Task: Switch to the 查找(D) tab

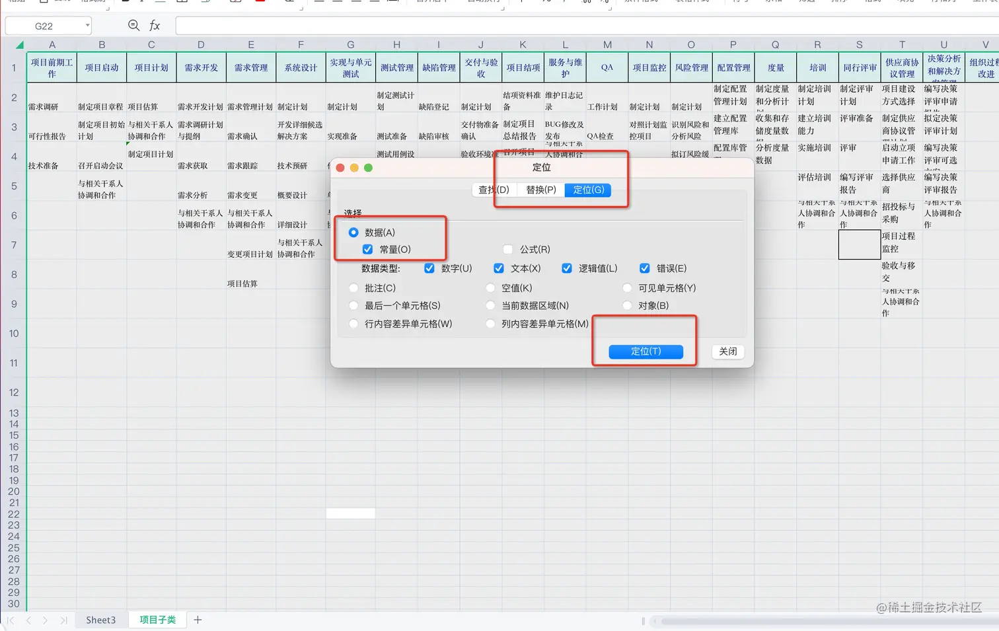Action: (494, 190)
